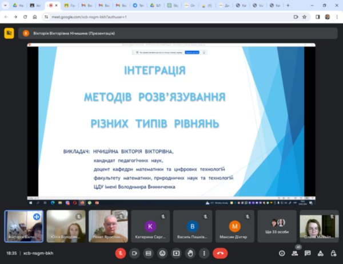
Task: Open the Activities panel
Action: tap(320, 253)
